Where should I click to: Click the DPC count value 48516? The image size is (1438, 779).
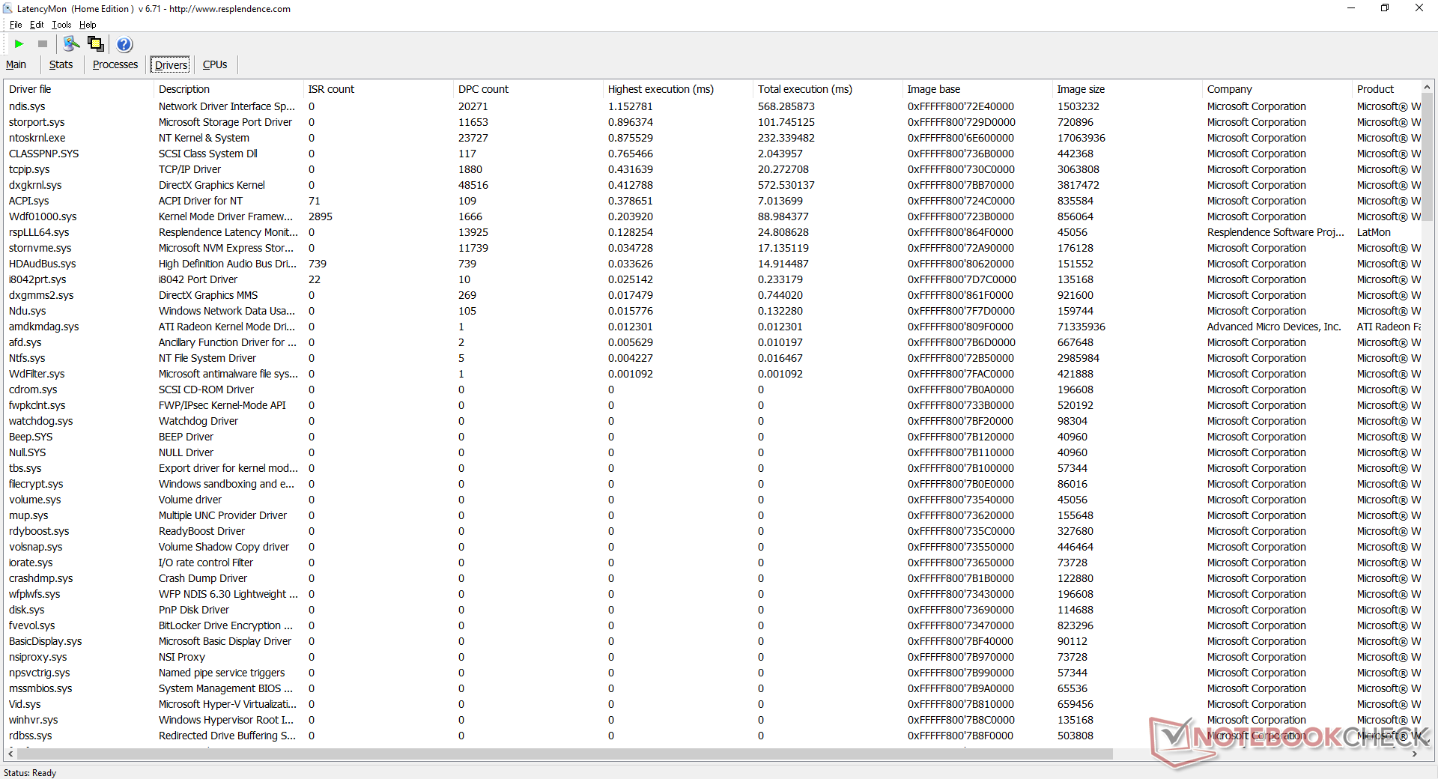(x=473, y=185)
